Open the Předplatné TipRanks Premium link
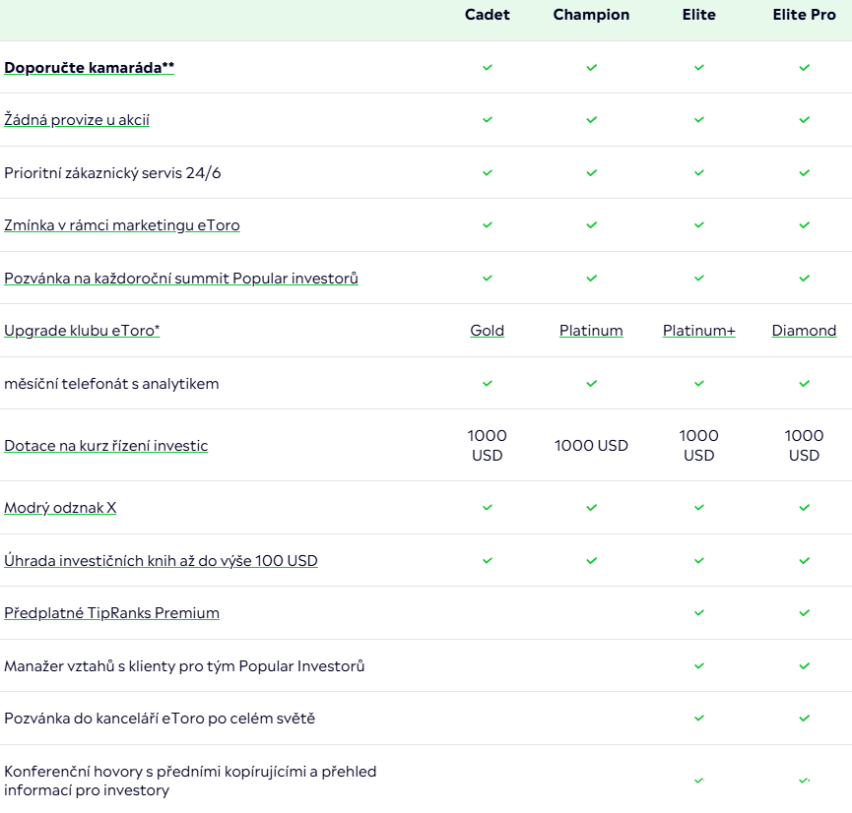 [x=111, y=613]
